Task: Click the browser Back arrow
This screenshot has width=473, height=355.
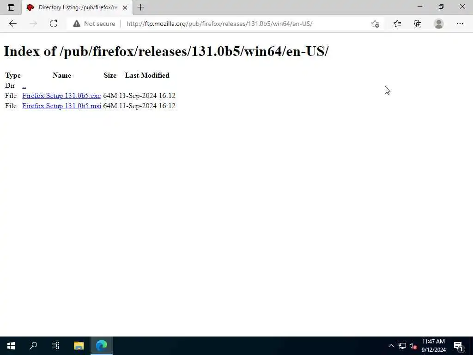Action: 12,24
